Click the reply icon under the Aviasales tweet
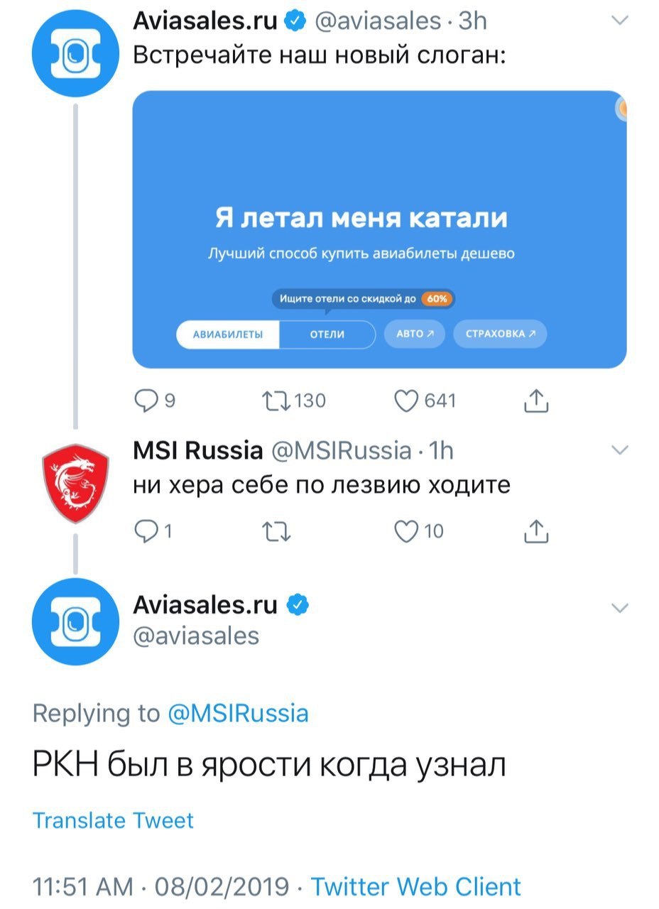The width and height of the screenshot is (659, 909). (x=146, y=402)
